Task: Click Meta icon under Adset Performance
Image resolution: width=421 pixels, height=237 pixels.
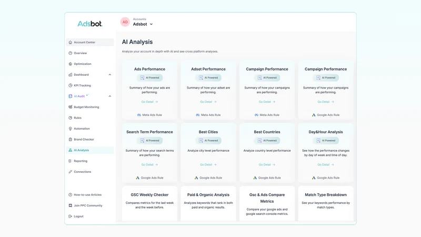Action: point(198,115)
